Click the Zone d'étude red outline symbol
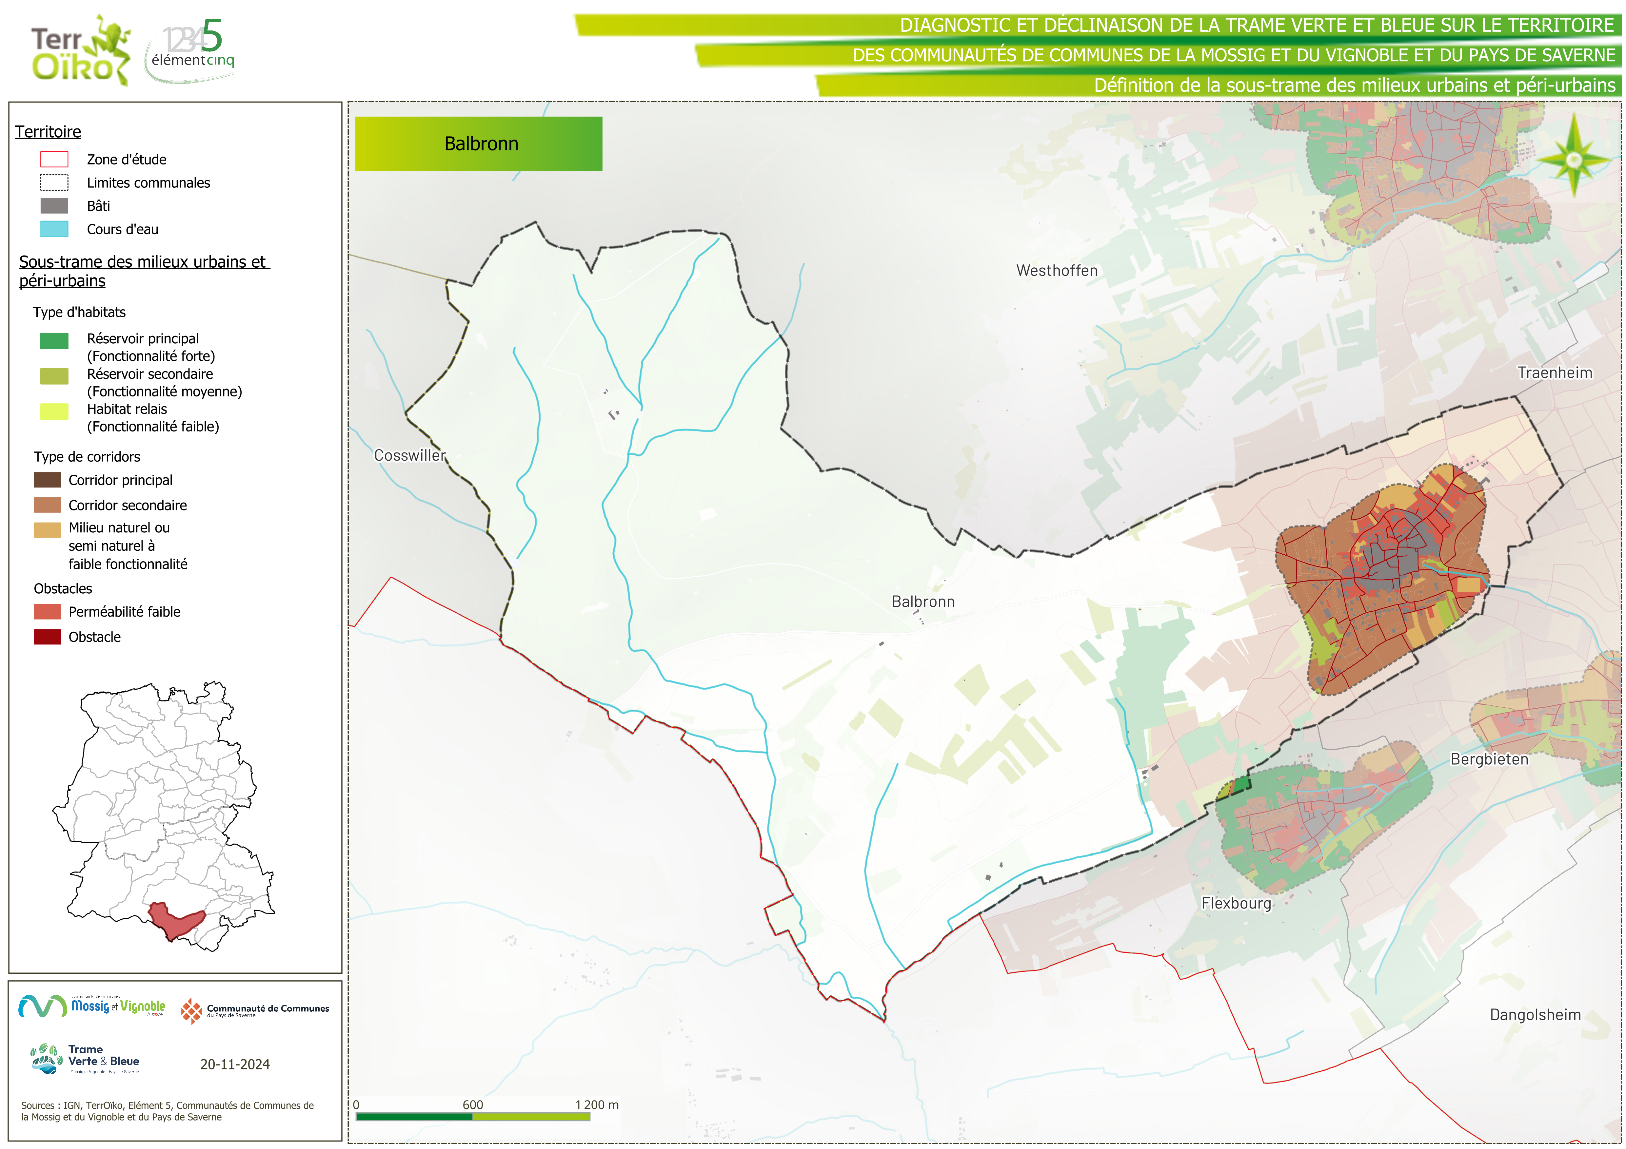The width and height of the screenshot is (1626, 1149). pos(54,159)
